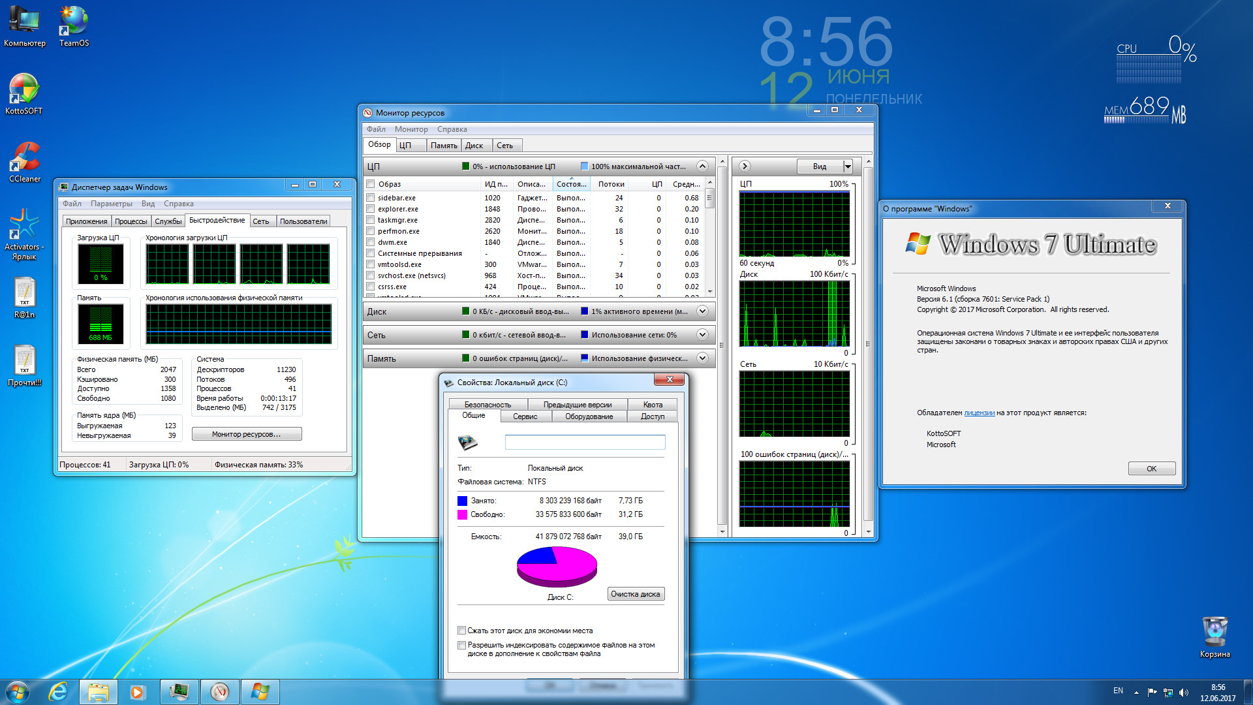This screenshot has height=705, width=1253.
Task: Open the Вид dropdown arrow
Action: [848, 166]
